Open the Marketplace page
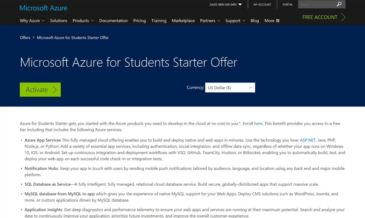 click(x=183, y=21)
